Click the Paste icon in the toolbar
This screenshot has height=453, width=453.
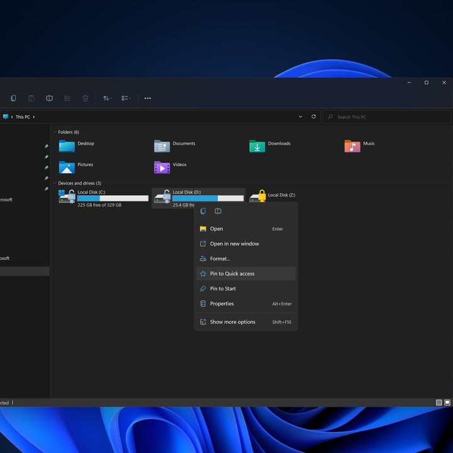(x=31, y=98)
